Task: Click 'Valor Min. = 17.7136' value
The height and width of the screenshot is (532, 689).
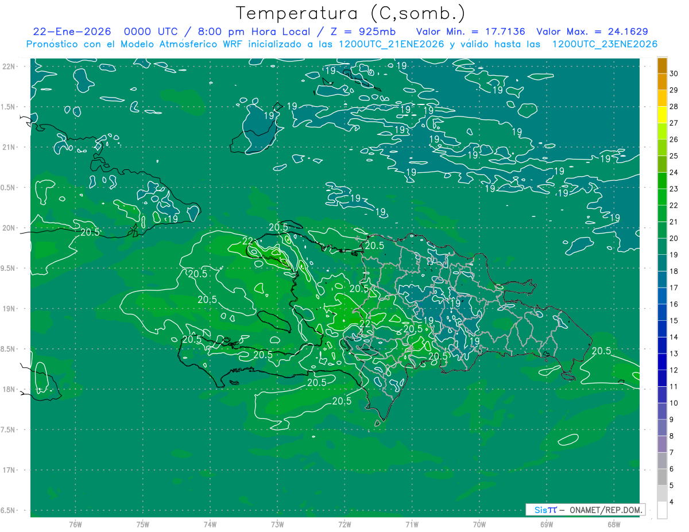Action: click(470, 32)
